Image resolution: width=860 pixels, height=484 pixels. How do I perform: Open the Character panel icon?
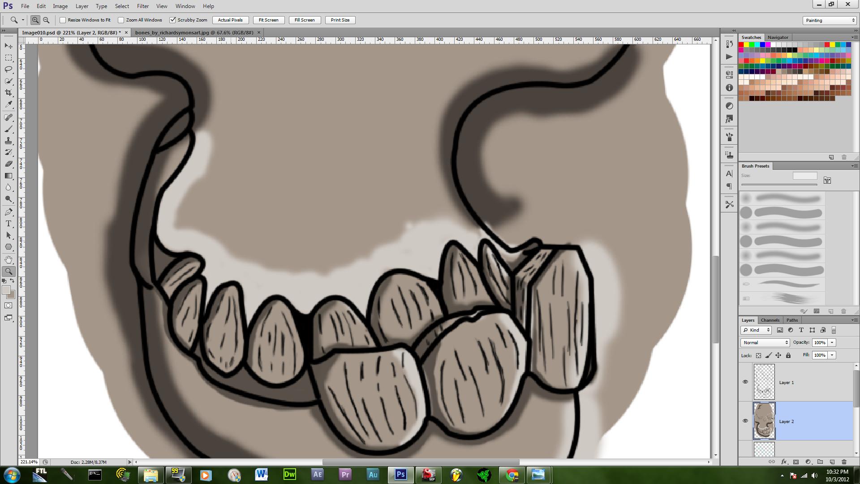[729, 173]
